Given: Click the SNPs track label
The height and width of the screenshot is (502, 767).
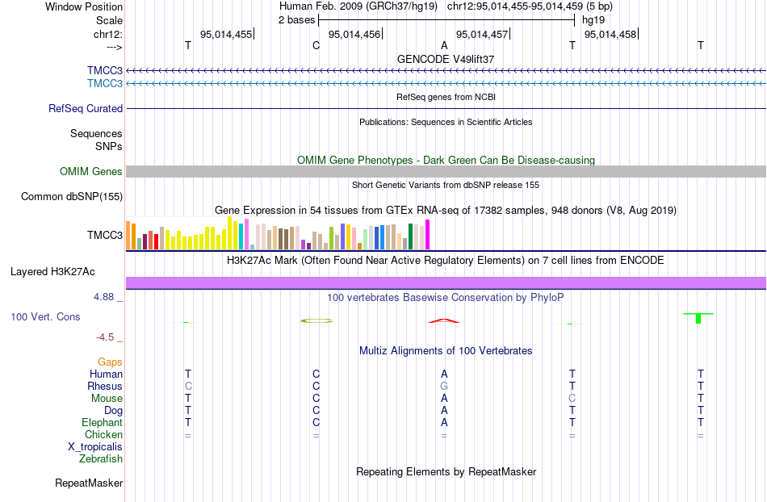Looking at the screenshot, I should click(109, 146).
